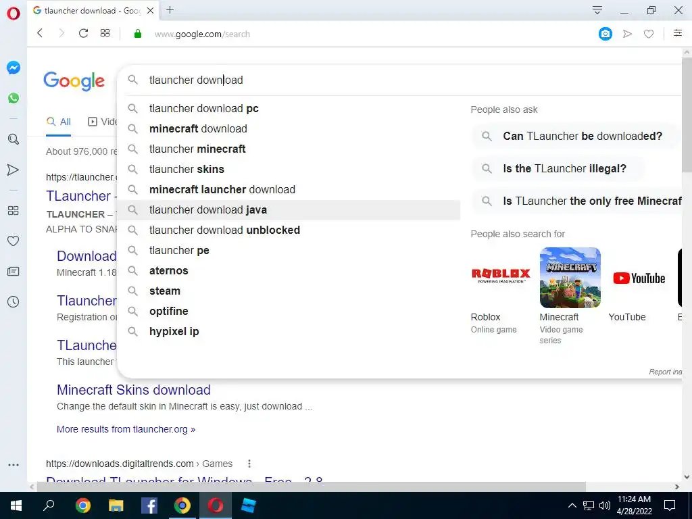Go back to previous page

click(x=40, y=33)
